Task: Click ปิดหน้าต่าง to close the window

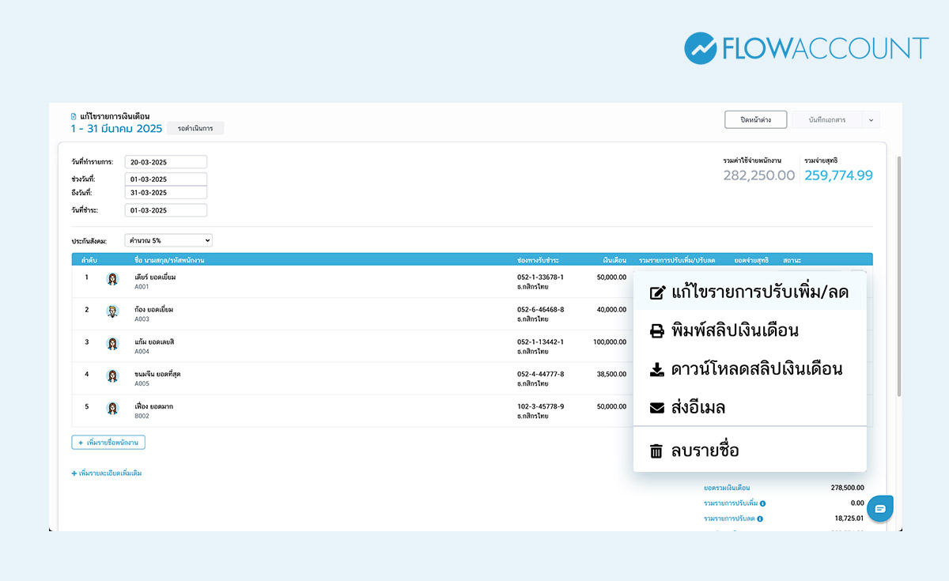Action: click(755, 119)
